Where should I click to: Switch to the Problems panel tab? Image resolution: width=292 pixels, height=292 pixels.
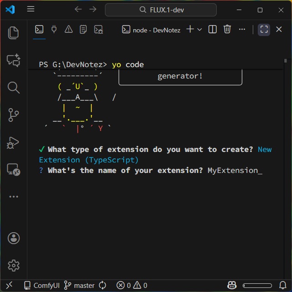click(x=68, y=30)
